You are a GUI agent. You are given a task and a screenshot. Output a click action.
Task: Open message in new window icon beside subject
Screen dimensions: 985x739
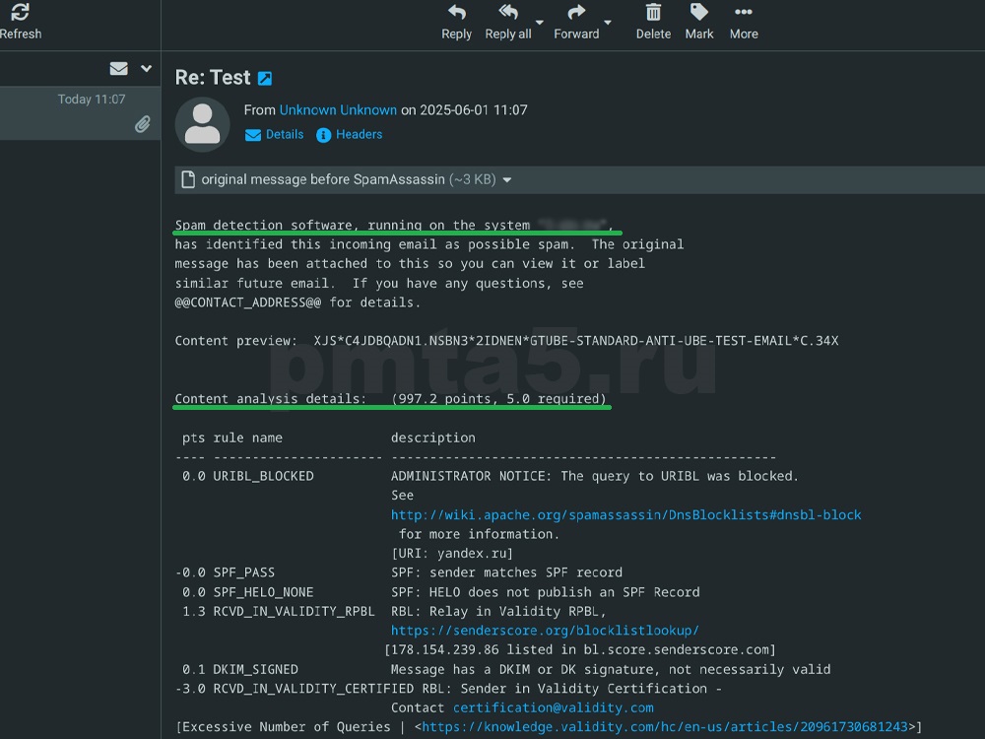pyautogui.click(x=265, y=79)
